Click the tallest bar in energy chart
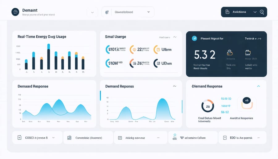 [x=48, y=56]
